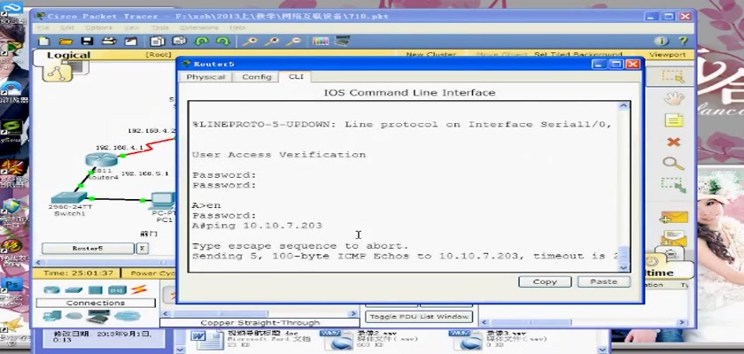Select the Wireless Devices category icon
The width and height of the screenshot is (744, 354).
117,289
